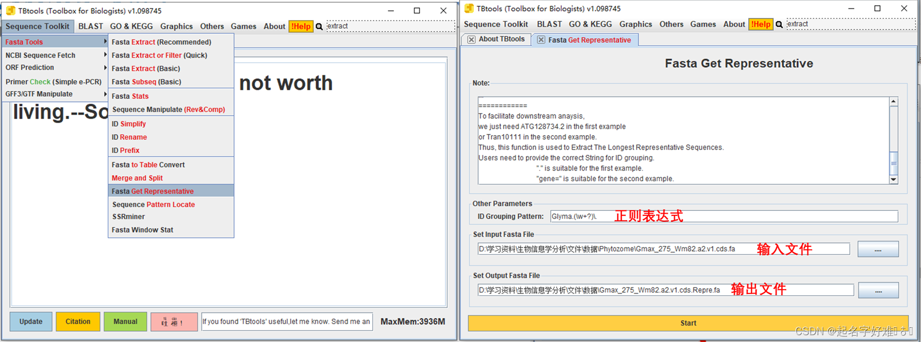Open Others menu in left window
The height and width of the screenshot is (342, 921).
coord(212,26)
